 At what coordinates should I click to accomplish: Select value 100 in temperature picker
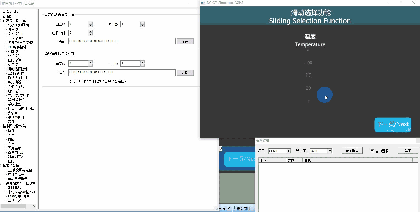click(x=308, y=63)
